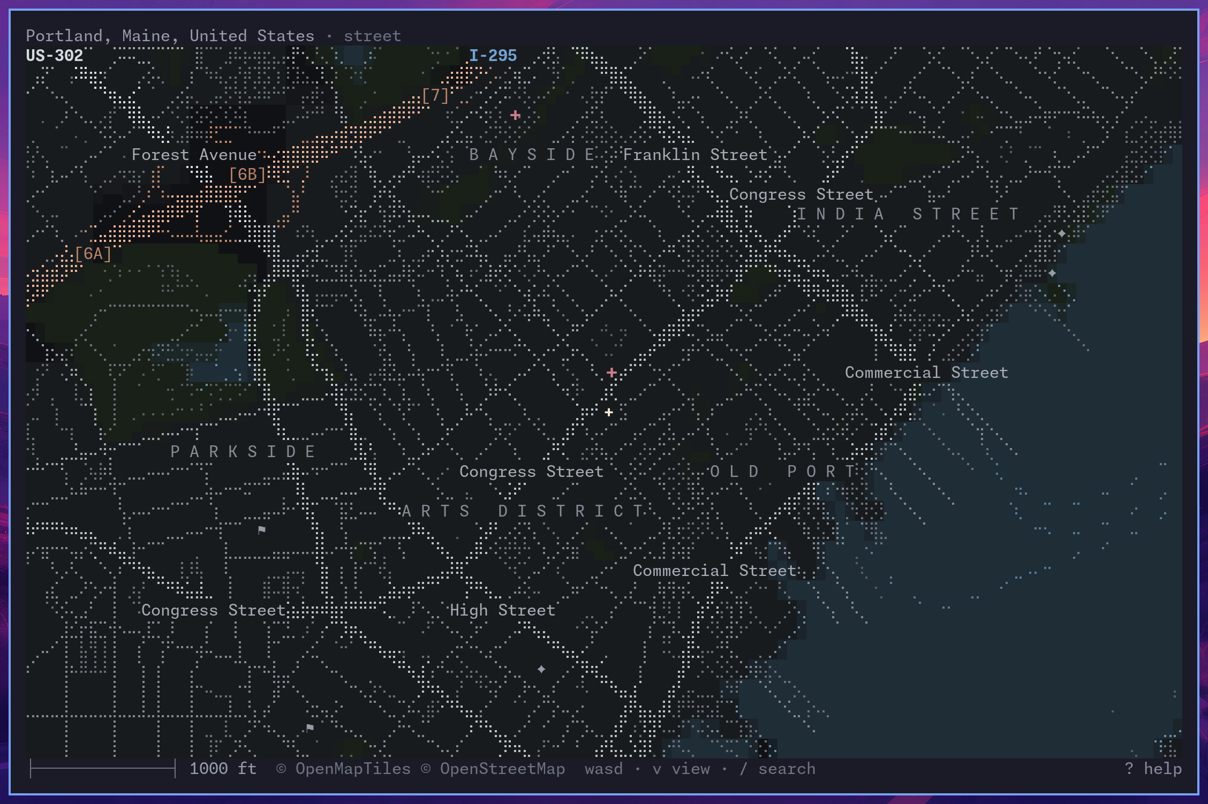Viewport: 1208px width, 804px height.
Task: Click the I-295 highway shield label
Action: (493, 56)
